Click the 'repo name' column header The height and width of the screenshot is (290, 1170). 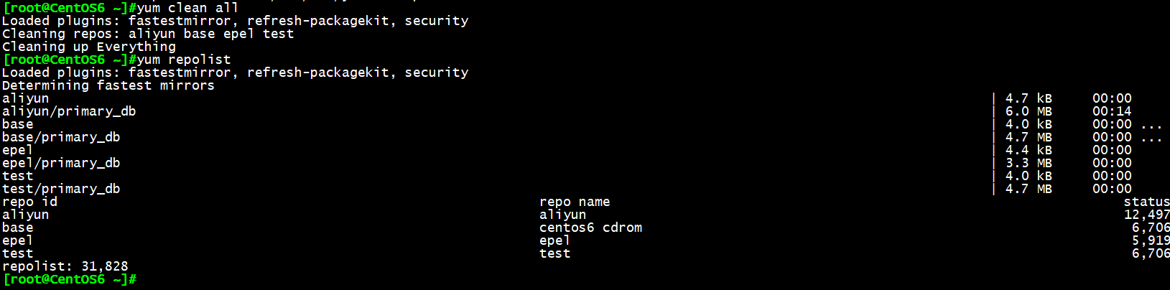575,202
